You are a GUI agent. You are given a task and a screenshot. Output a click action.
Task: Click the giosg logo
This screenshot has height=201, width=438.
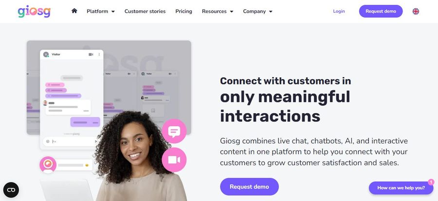click(x=34, y=12)
